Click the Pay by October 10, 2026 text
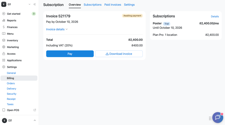 [62, 22]
